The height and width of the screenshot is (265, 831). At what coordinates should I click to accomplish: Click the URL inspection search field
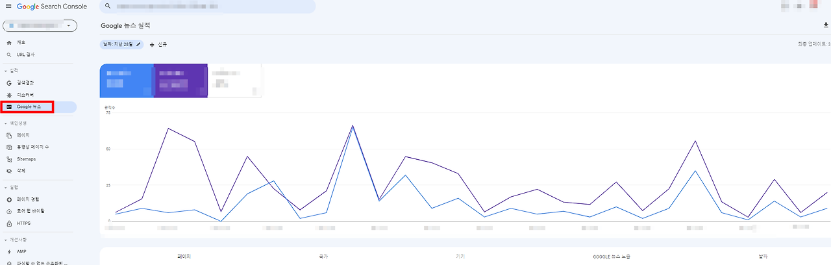208,6
